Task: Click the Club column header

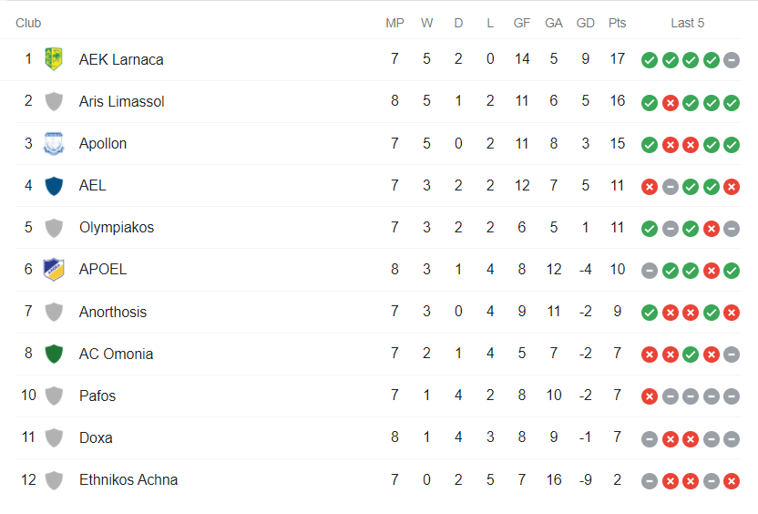Action: click(x=28, y=23)
